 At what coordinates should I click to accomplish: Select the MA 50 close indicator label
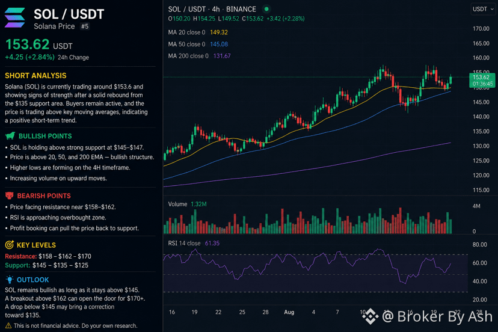[186, 44]
